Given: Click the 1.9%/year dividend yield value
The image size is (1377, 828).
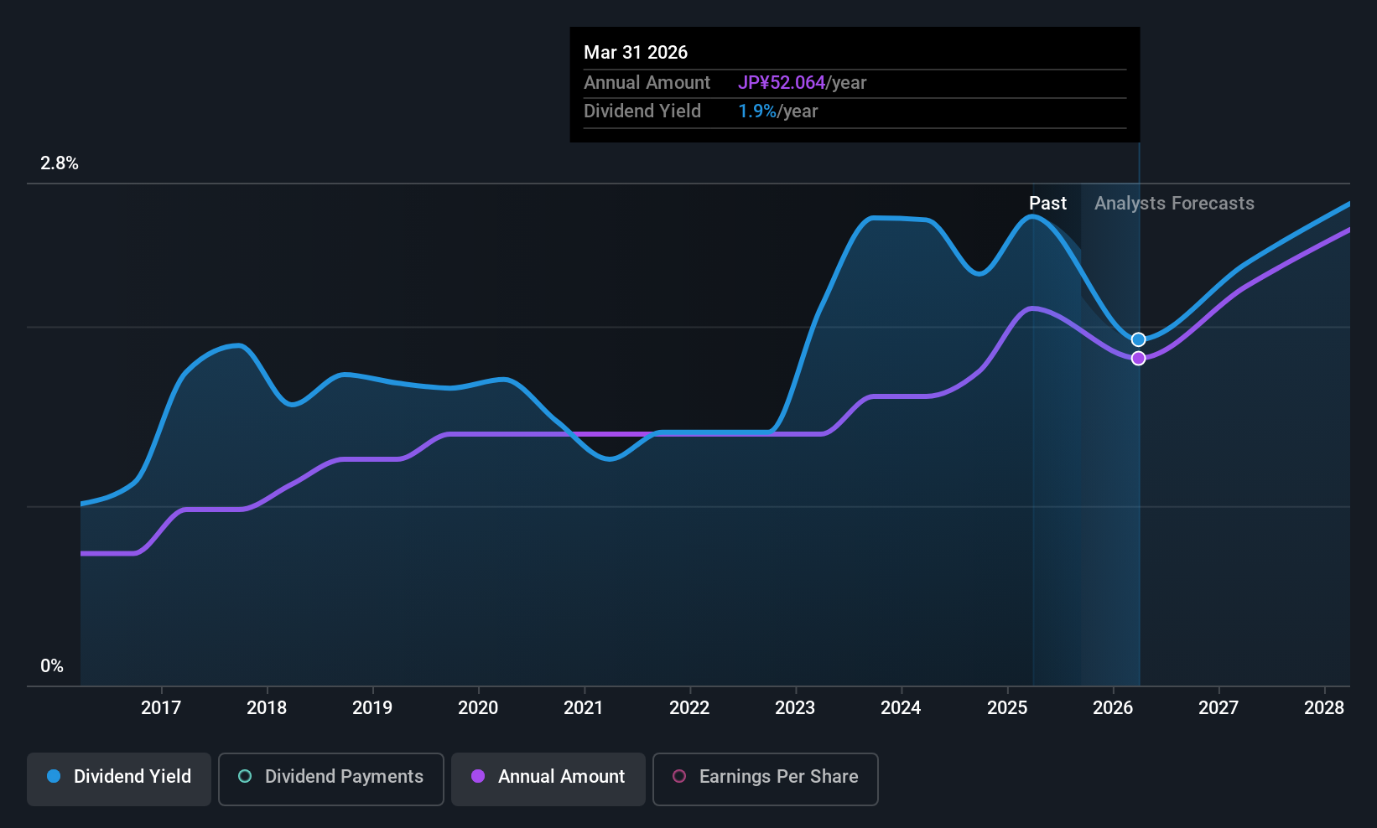Looking at the screenshot, I should tap(777, 111).
